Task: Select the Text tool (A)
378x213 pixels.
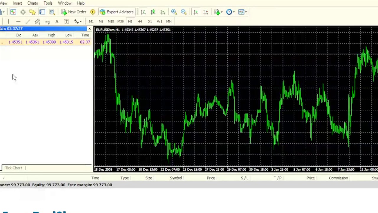Action: coord(57,21)
